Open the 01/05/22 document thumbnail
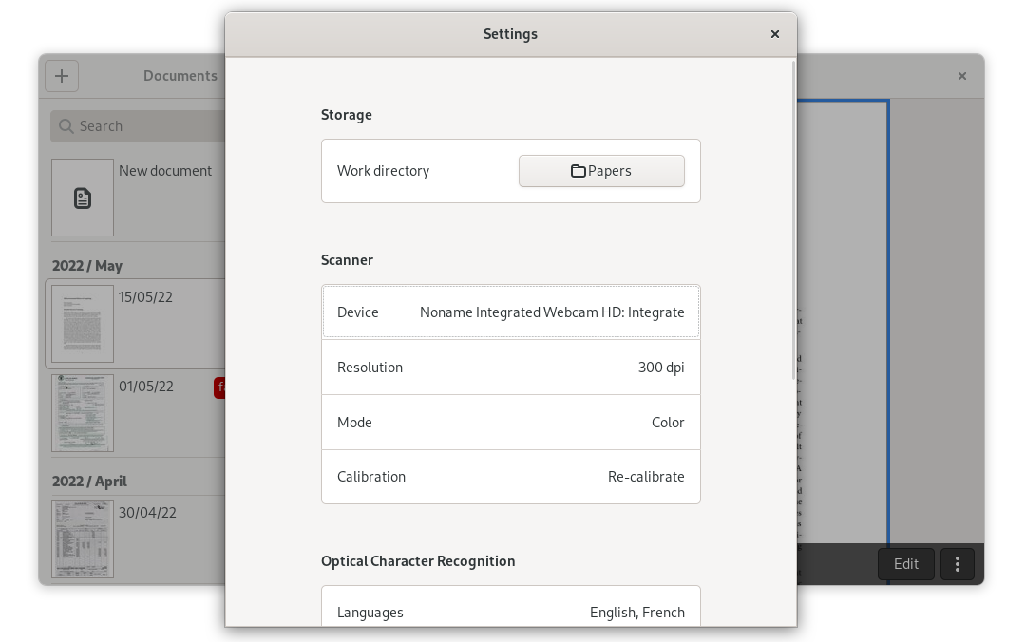 83,413
